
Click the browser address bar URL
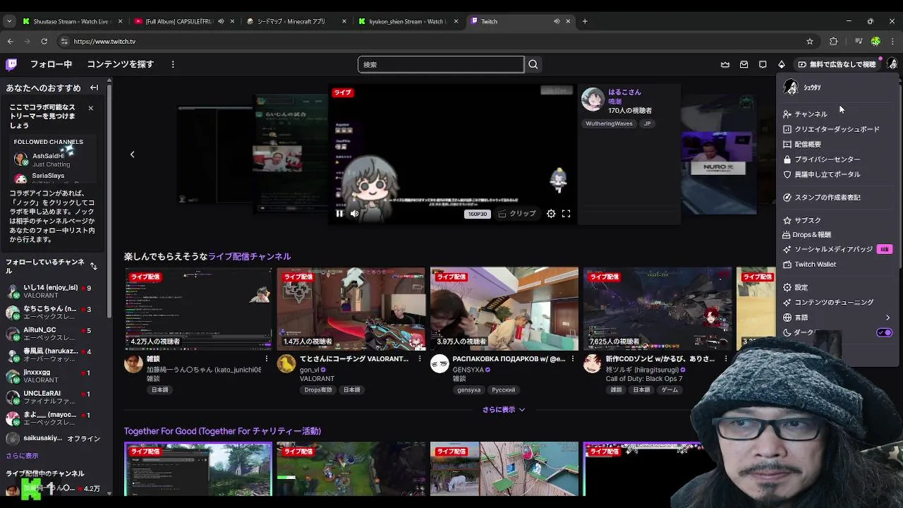pos(104,41)
